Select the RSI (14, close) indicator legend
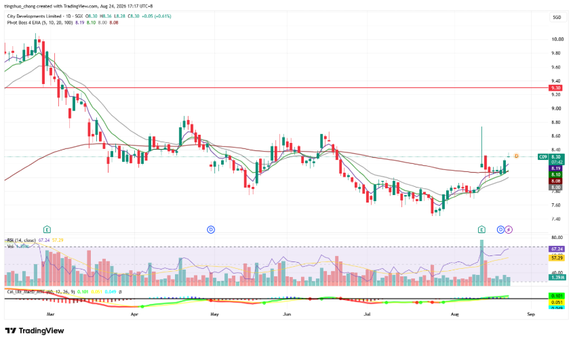This screenshot has height=340, width=573. tap(22, 240)
